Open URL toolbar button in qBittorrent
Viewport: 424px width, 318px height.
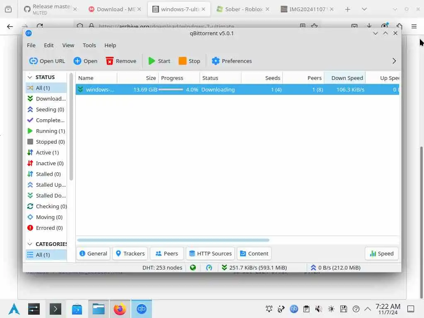pos(47,61)
